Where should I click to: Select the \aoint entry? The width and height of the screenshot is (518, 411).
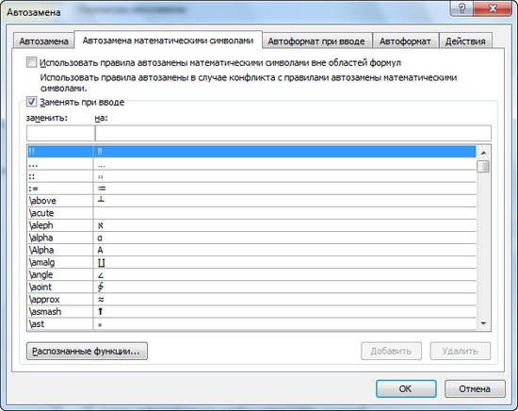251,287
